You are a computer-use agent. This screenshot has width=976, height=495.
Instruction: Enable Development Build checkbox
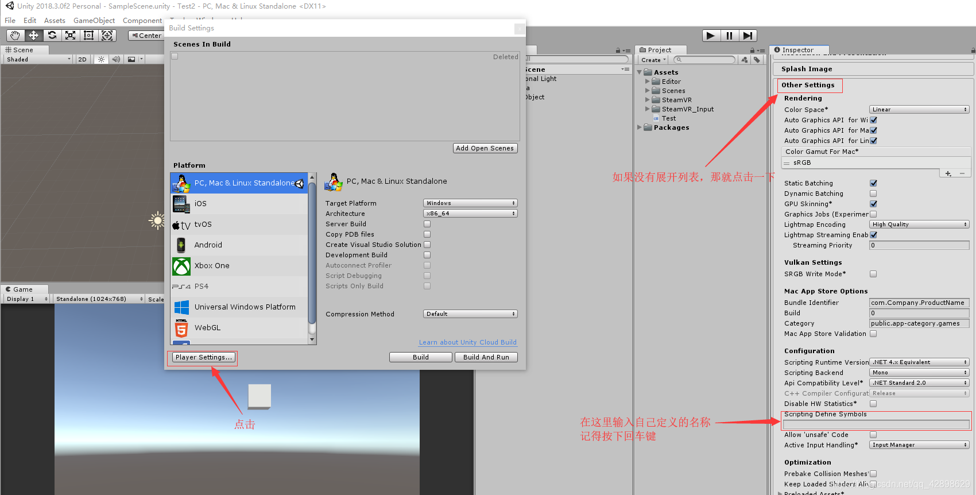pyautogui.click(x=427, y=255)
